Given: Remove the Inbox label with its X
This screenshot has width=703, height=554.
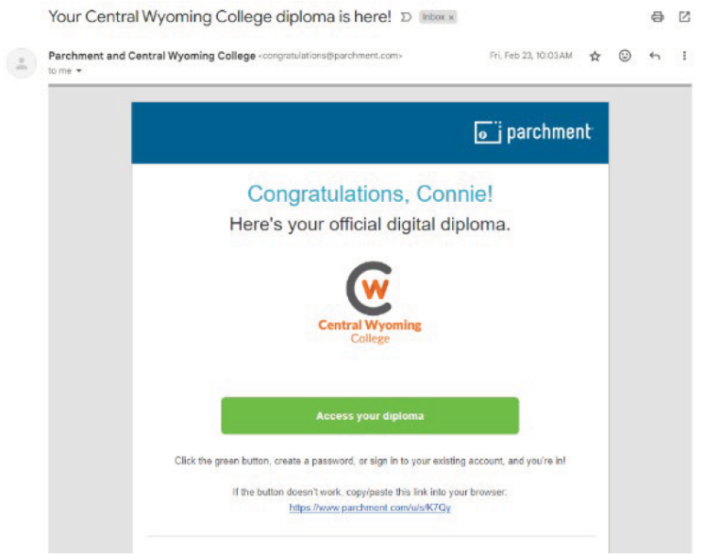Looking at the screenshot, I should coord(452,17).
